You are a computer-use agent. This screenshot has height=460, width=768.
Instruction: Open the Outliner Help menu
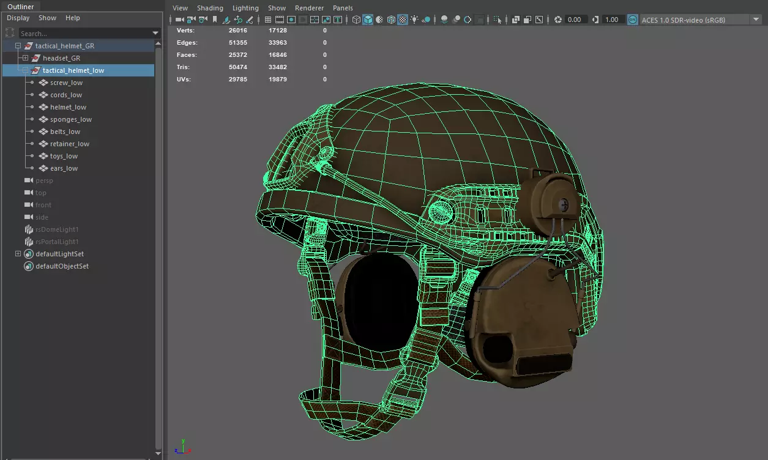click(x=73, y=18)
